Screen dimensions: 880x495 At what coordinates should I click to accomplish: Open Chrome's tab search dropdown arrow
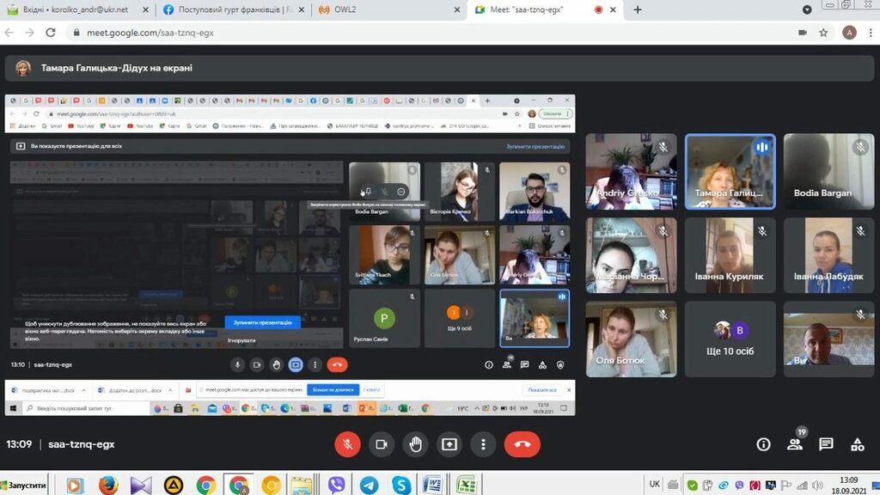(807, 9)
